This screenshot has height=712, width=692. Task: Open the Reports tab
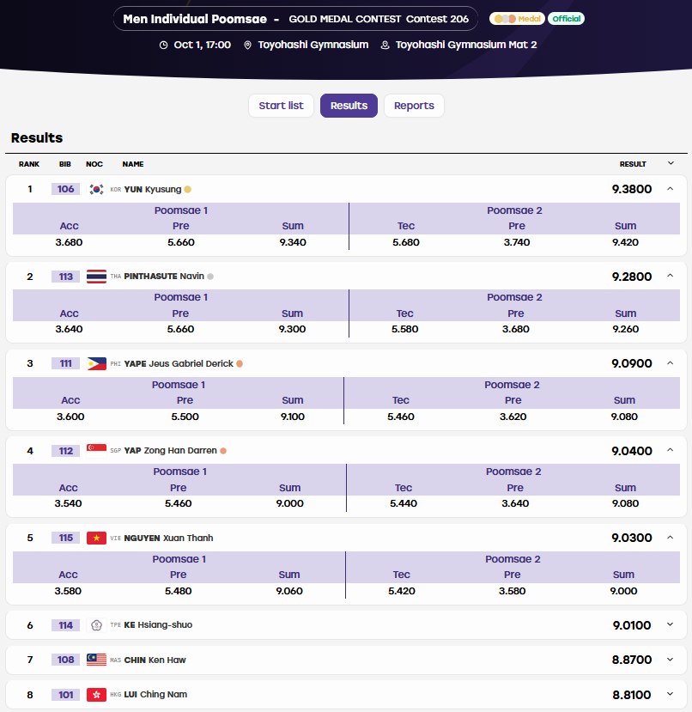click(x=414, y=106)
